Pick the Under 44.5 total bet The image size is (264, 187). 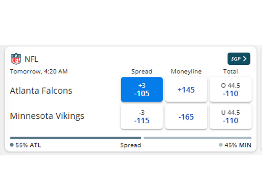(x=230, y=116)
